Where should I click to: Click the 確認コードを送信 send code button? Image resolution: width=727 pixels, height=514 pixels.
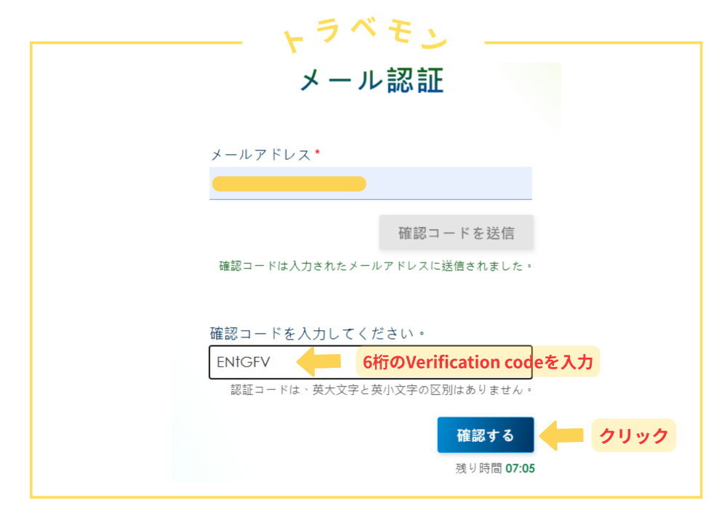(x=456, y=232)
